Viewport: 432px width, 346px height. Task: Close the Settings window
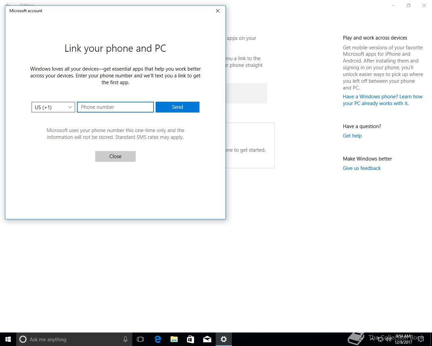(x=424, y=5)
